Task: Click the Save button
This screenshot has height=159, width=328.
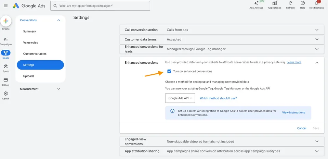Action: click(x=316, y=128)
